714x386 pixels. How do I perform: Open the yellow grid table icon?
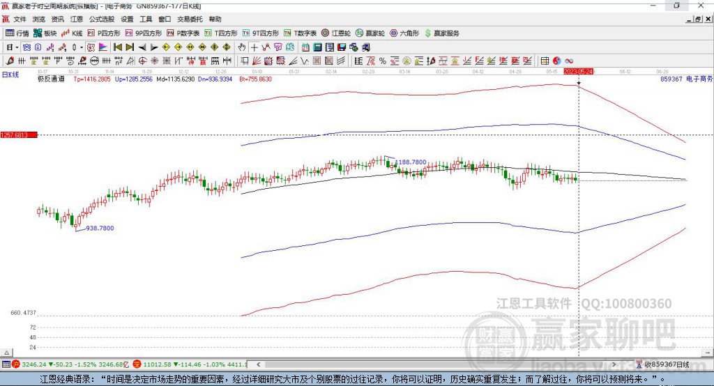[x=544, y=61]
